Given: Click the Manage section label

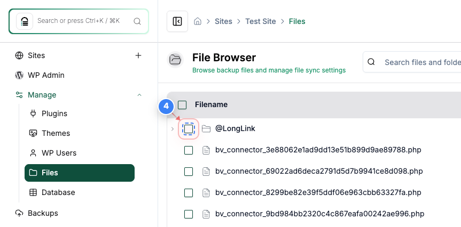Looking at the screenshot, I should (42, 95).
